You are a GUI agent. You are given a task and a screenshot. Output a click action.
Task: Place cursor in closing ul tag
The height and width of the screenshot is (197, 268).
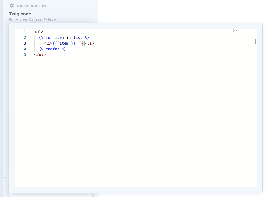tap(40, 54)
